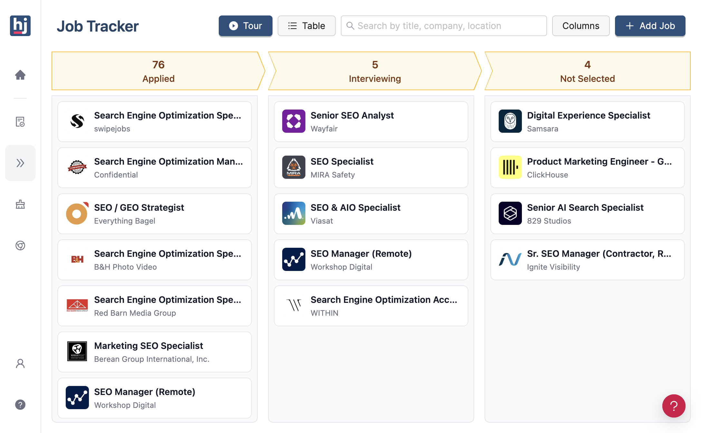Open the Home icon in the sidebar
Viewport: 701px width, 433px height.
[x=20, y=75]
